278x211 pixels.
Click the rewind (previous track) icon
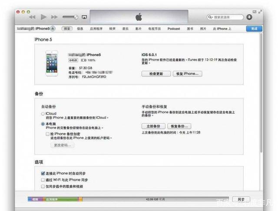[x=33, y=17]
